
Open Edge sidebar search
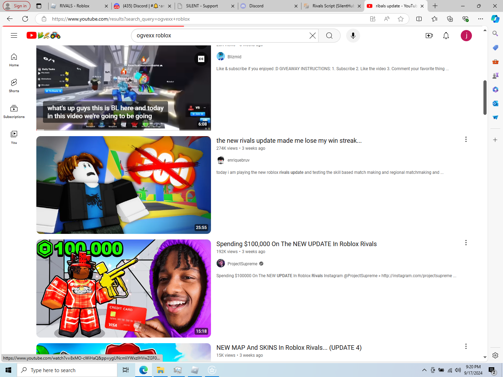coord(495,34)
